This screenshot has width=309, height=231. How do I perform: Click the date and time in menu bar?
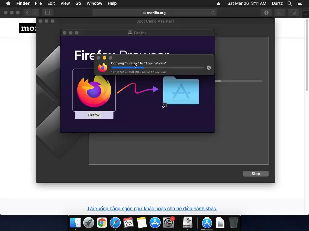click(247, 3)
